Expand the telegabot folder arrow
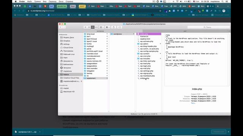The width and height of the screenshot is (243, 136). coord(107,71)
